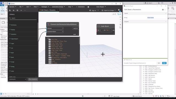The height and width of the screenshot is (99, 176).
Task: Open the Dynamo Player options kebab menu
Action: pos(165,10)
